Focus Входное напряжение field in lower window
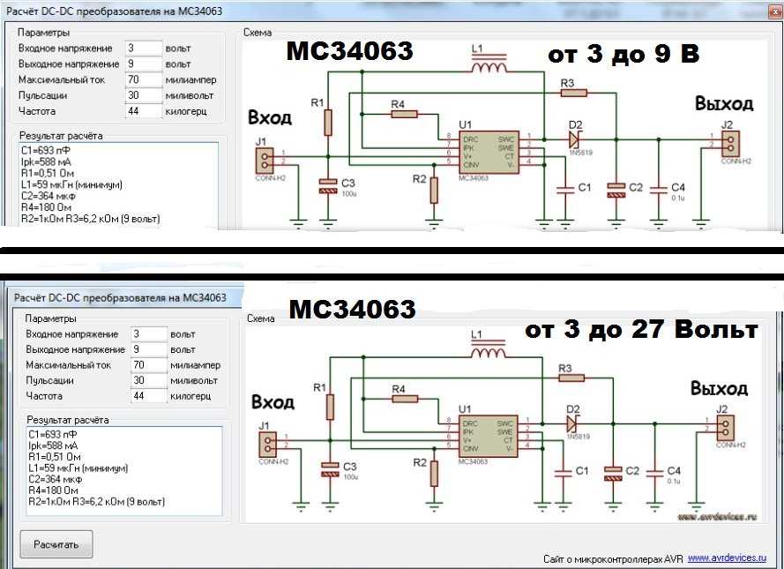Viewport: 784px width, 569px height. [149, 334]
